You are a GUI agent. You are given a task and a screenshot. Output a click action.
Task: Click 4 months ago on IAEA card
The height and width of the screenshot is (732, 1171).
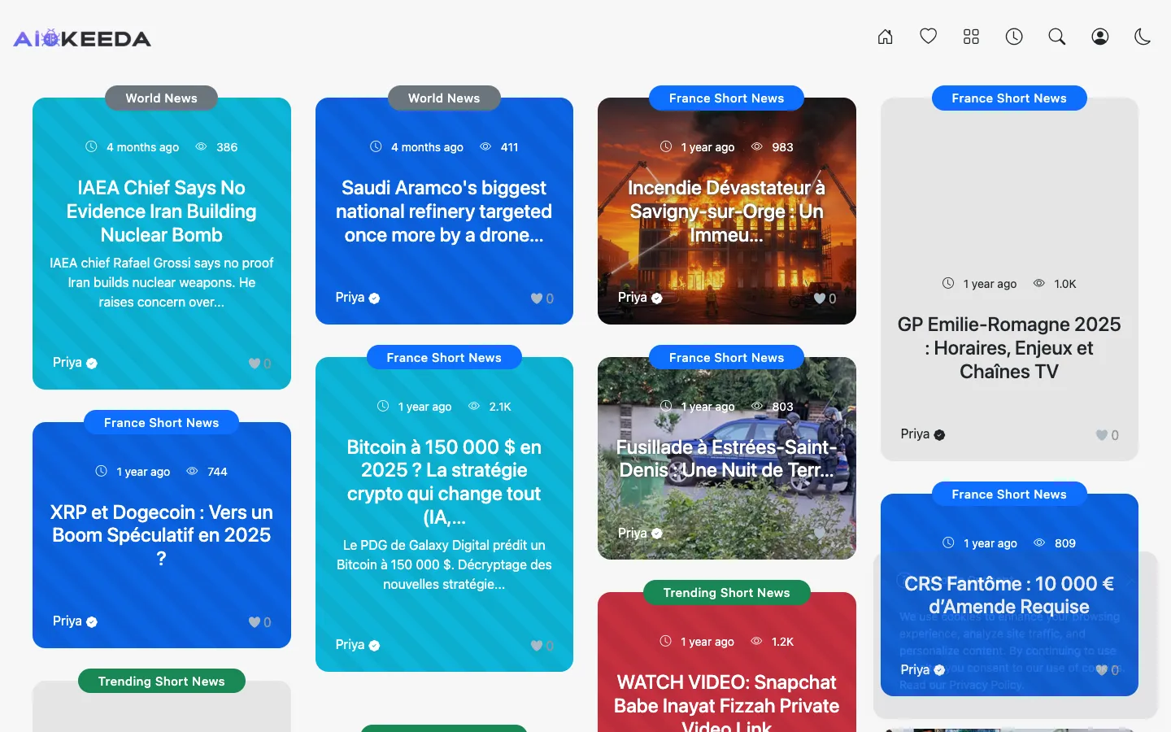click(142, 147)
